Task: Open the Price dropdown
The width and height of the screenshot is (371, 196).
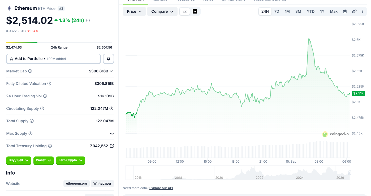Action: point(134,11)
